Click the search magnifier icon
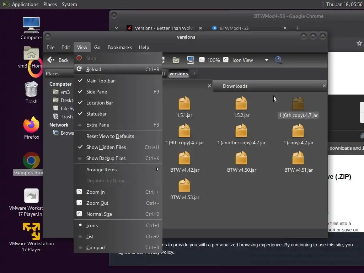Viewport: 364px width, 273px height. [x=279, y=60]
